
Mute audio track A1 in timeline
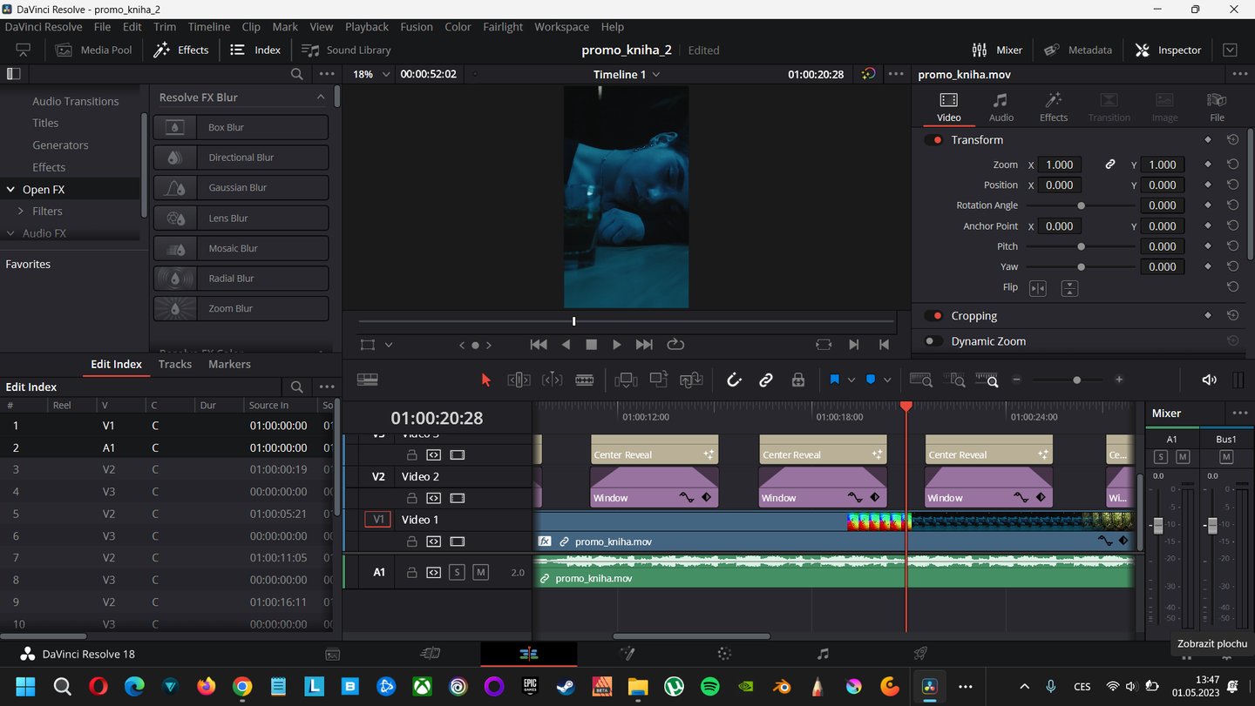coord(480,572)
